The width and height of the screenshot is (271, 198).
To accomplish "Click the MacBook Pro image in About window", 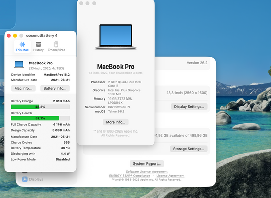I will coord(115,37).
